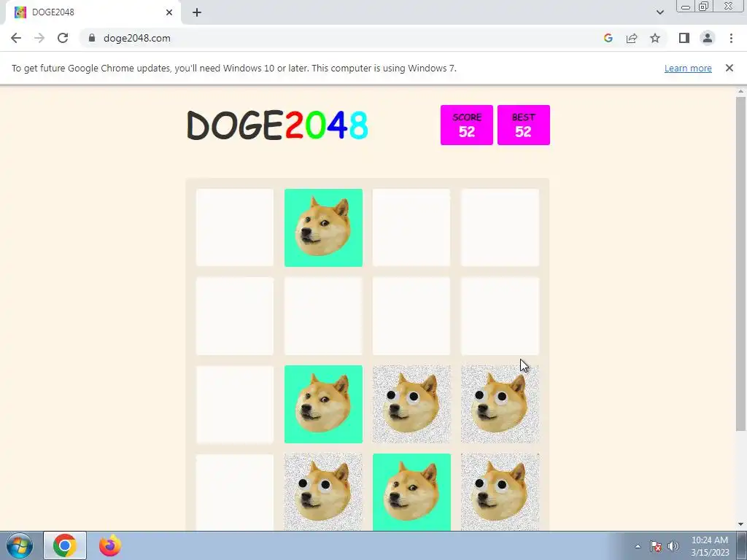Viewport: 747px width, 560px height.
Task: Click the DOGE2048 game title
Action: pyautogui.click(x=278, y=125)
